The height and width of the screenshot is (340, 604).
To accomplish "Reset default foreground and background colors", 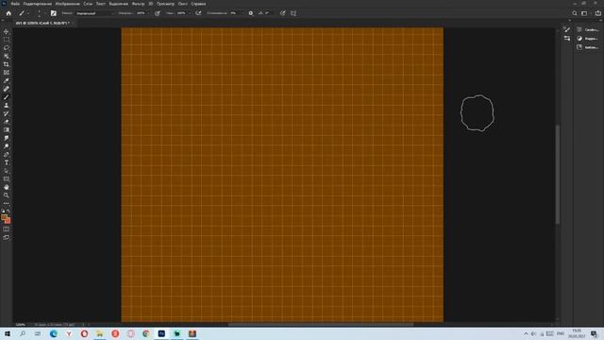I will coord(3,212).
